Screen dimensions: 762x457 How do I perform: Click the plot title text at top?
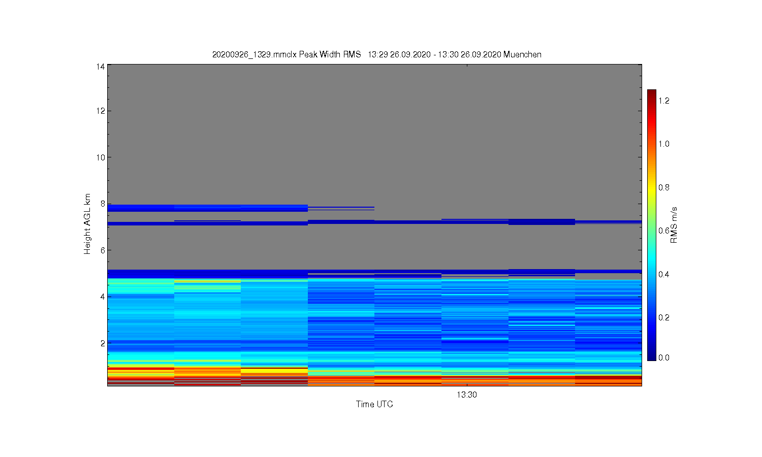coord(376,54)
